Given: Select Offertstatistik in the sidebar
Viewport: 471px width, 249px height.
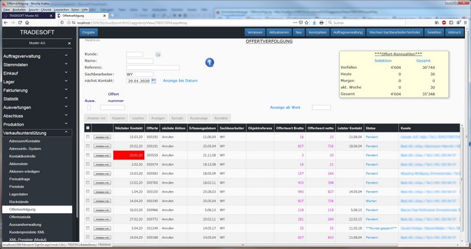Looking at the screenshot, I should (x=20, y=217).
